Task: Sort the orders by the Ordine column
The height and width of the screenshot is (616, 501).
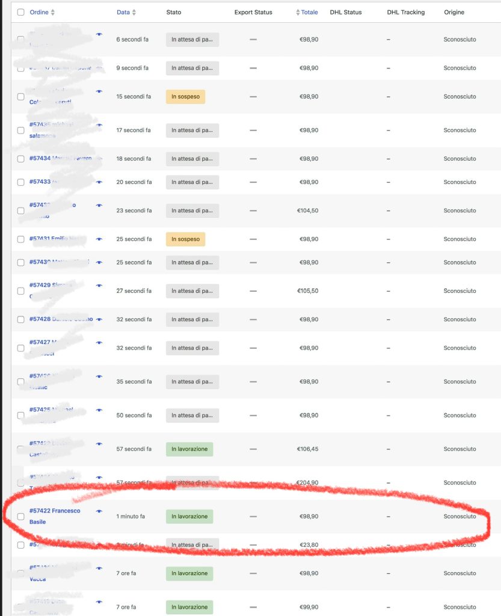Action: coord(39,12)
